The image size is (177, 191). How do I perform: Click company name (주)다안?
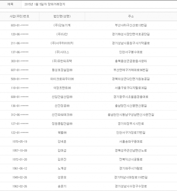point(62,34)
